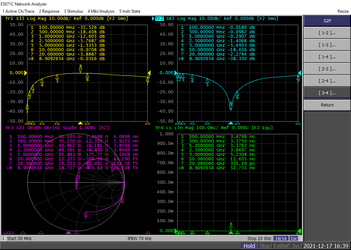Select marker 8 triangle on Tr4 plot

tap(231, 228)
